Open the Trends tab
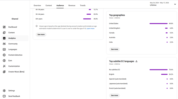 pyautogui.click(x=83, y=5)
